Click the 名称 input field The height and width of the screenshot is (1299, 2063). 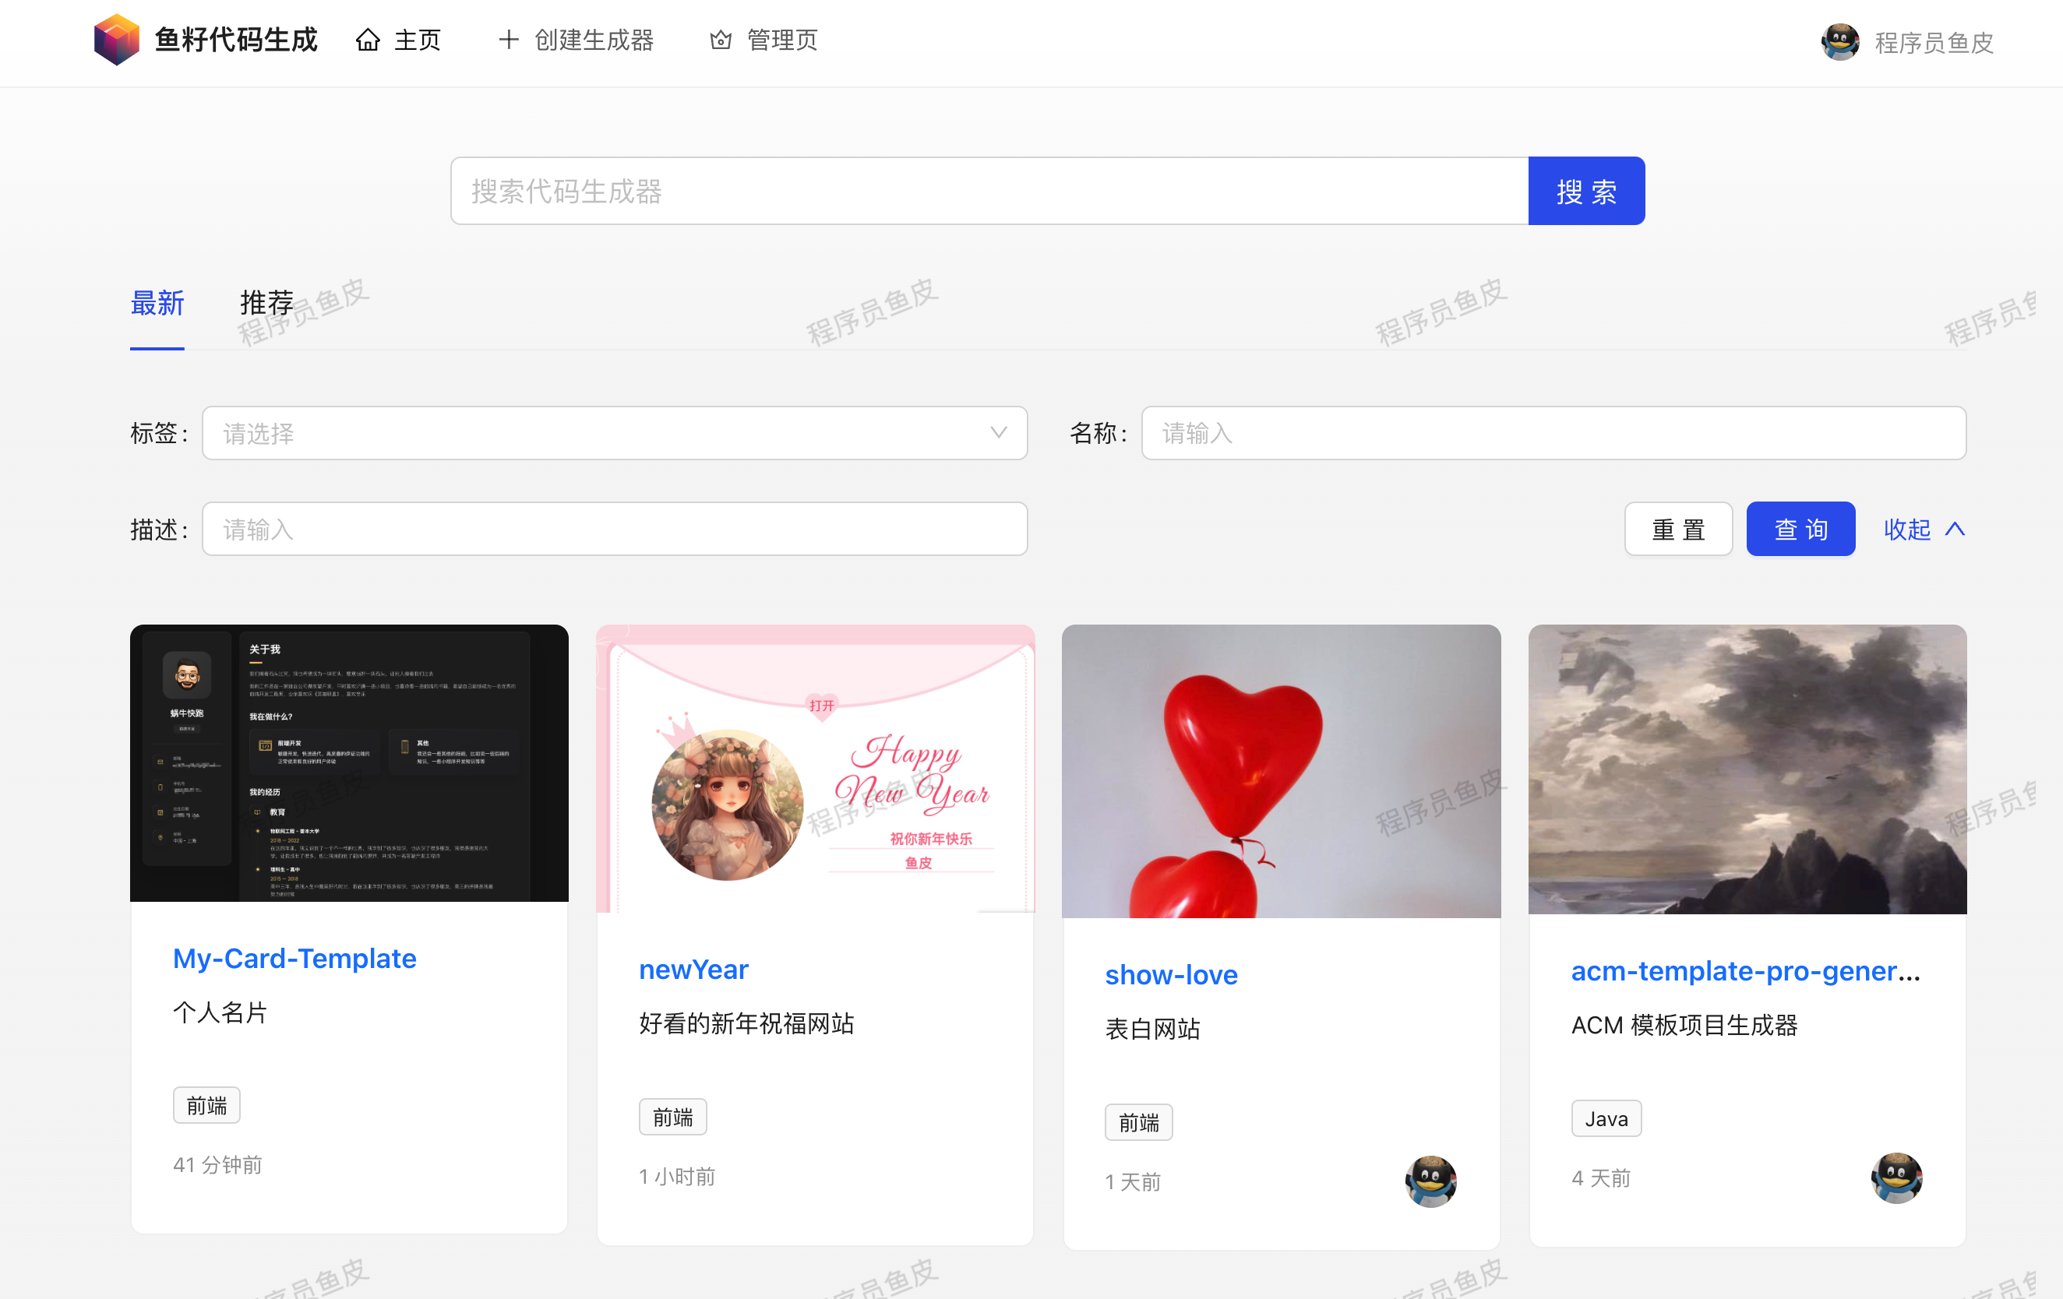click(x=1553, y=433)
